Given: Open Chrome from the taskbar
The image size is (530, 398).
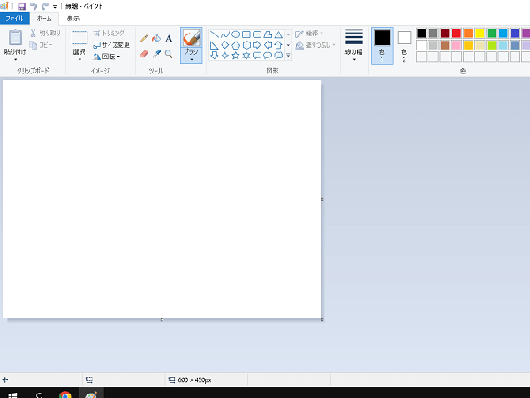Looking at the screenshot, I should click(x=64, y=394).
